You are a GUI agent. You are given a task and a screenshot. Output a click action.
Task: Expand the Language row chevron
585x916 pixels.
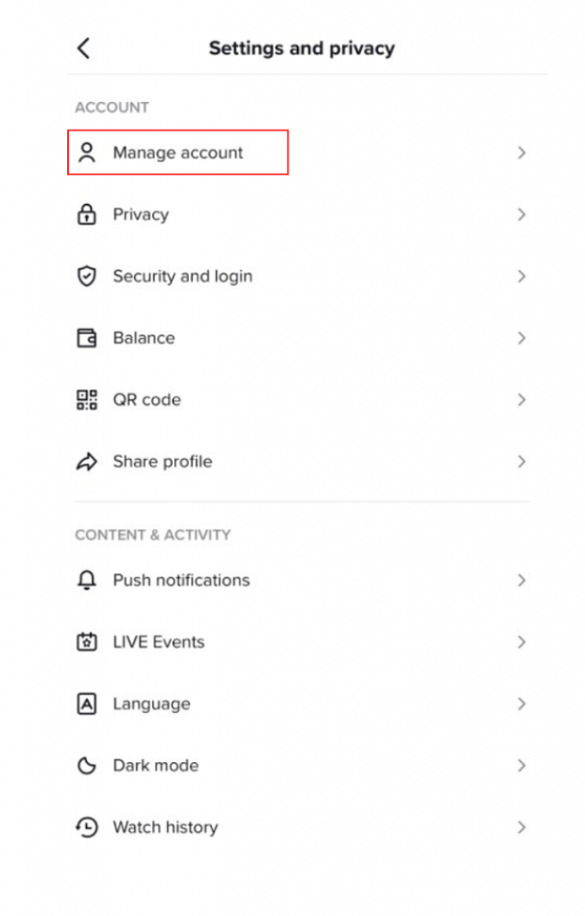click(521, 704)
